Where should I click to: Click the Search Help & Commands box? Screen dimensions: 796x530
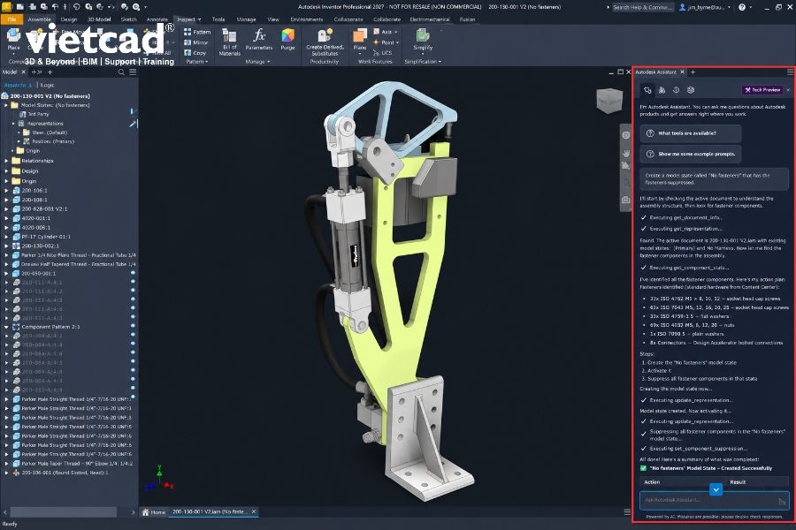point(643,7)
